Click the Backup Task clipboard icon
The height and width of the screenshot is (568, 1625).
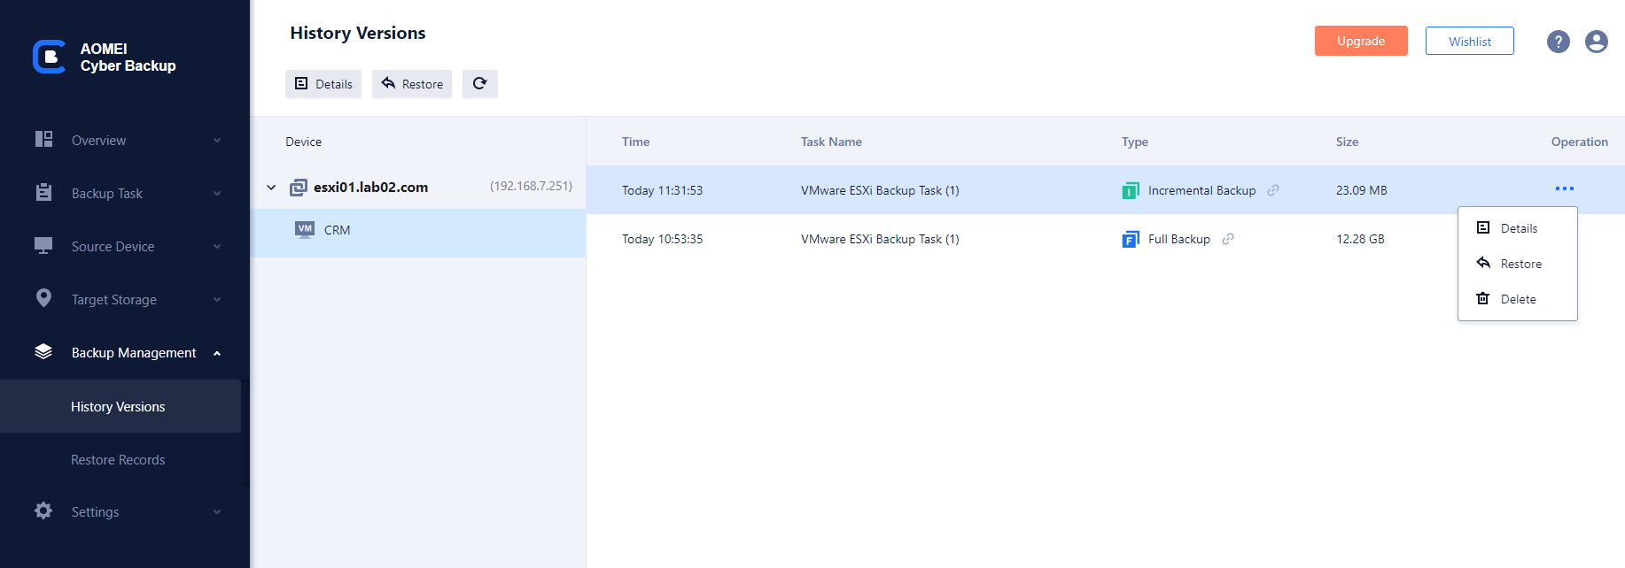[x=43, y=192]
